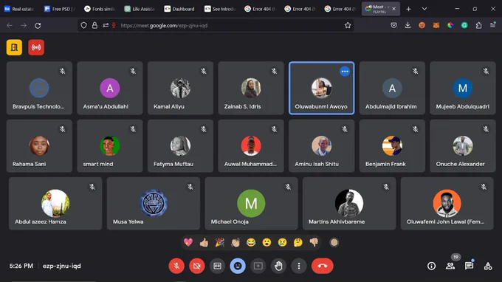The image size is (502, 282).
Task: Send the laughing face reaction
Action: [x=251, y=242]
